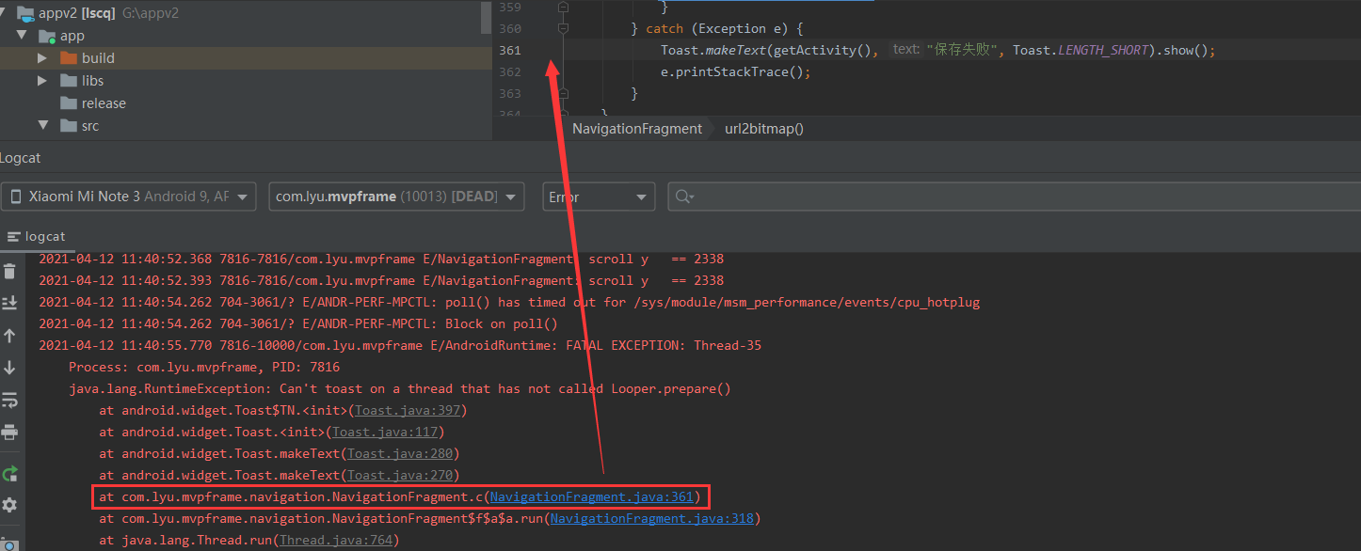Click the print icon in logcat toolbar
Viewport: 1361px width, 551px height.
tap(9, 433)
